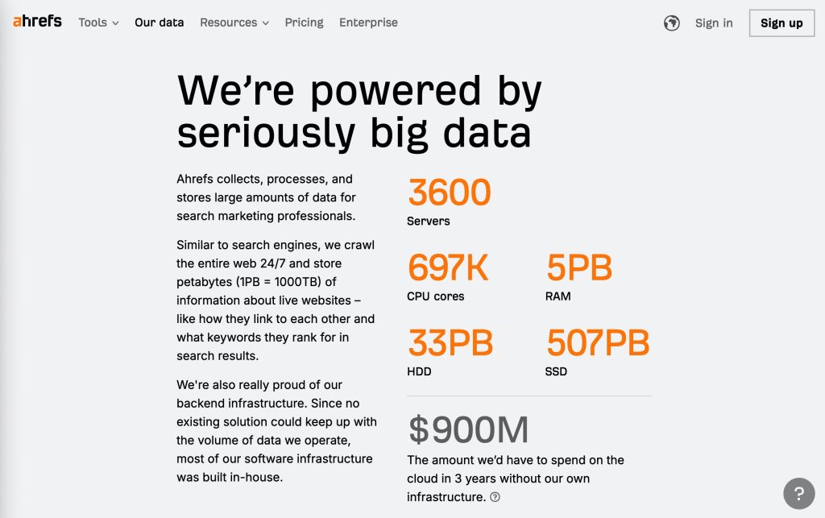Click the Sign up button

[x=781, y=23]
